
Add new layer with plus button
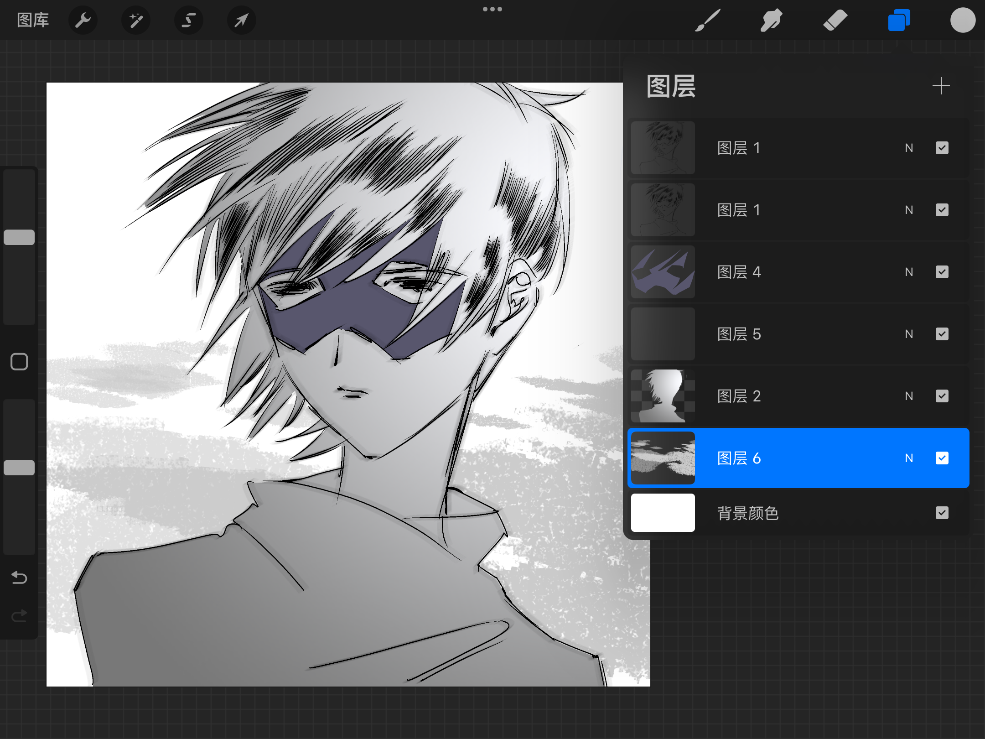coord(941,86)
